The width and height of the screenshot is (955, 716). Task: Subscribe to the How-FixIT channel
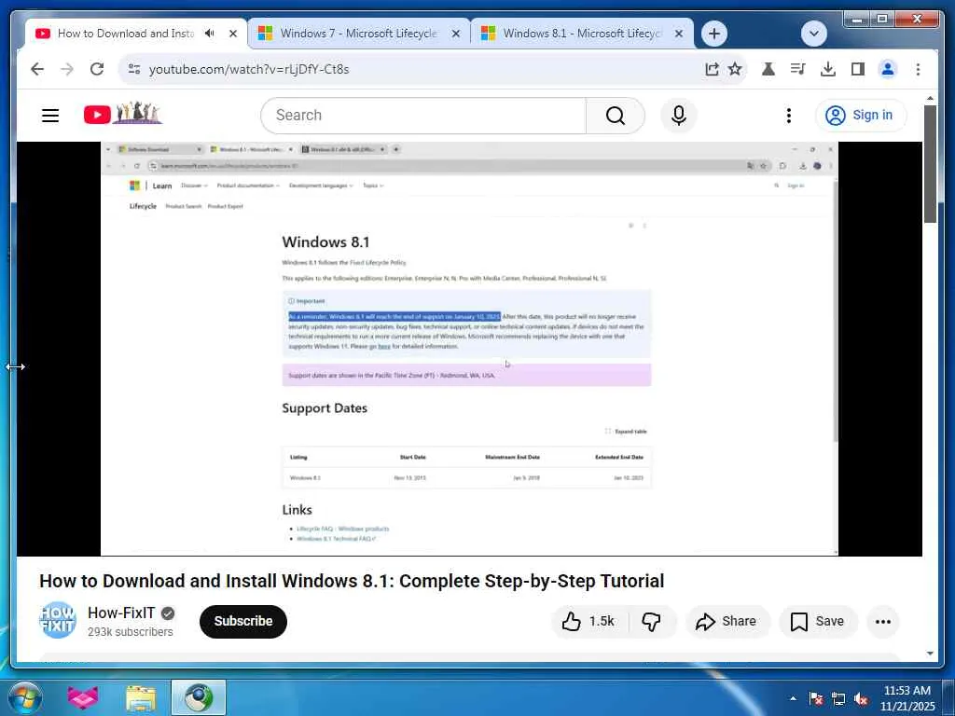coord(243,622)
